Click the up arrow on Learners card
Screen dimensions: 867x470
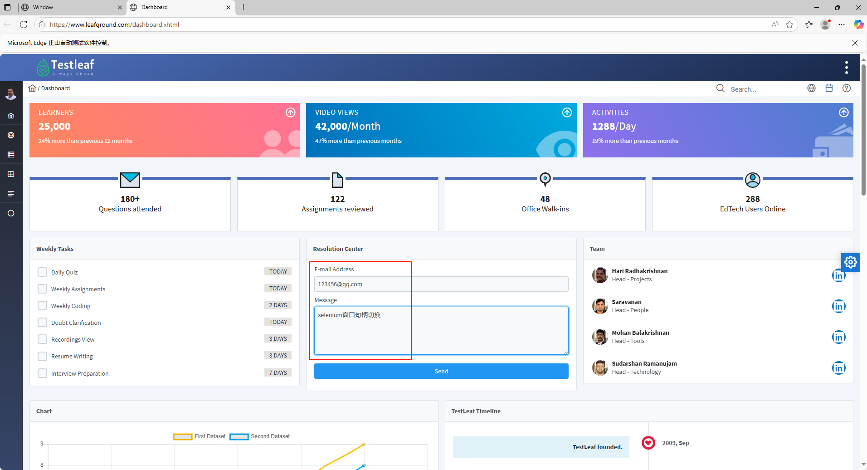click(291, 112)
